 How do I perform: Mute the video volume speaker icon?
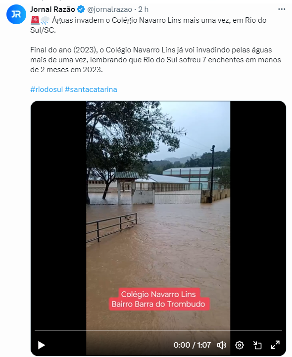click(222, 345)
